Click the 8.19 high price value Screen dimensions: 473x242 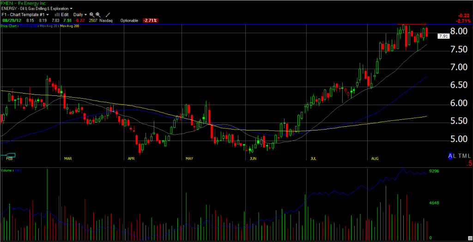click(42, 20)
